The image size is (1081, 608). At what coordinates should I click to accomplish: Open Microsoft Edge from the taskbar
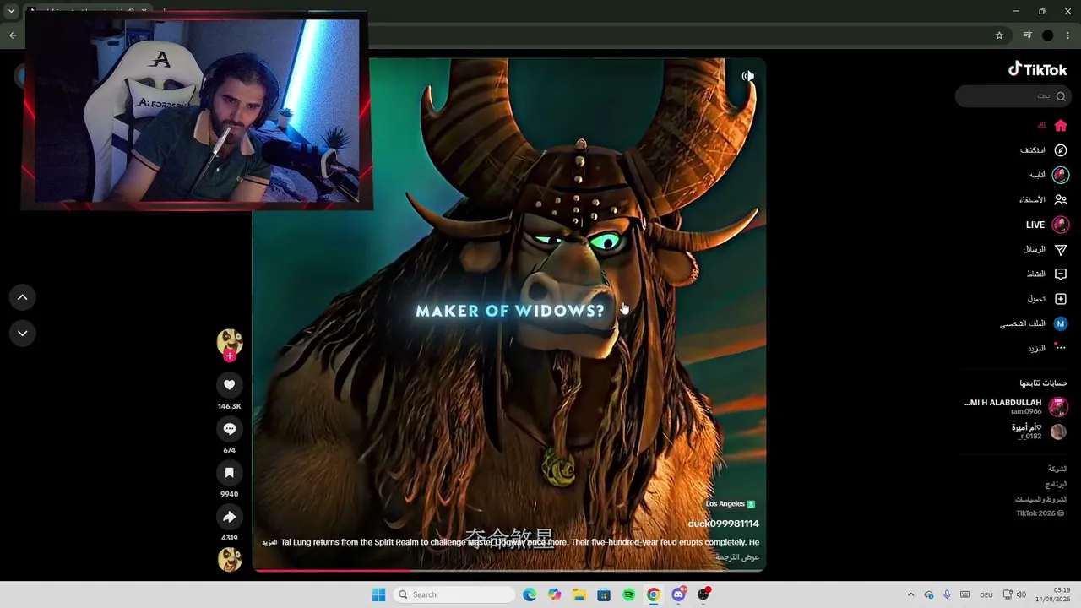[530, 594]
